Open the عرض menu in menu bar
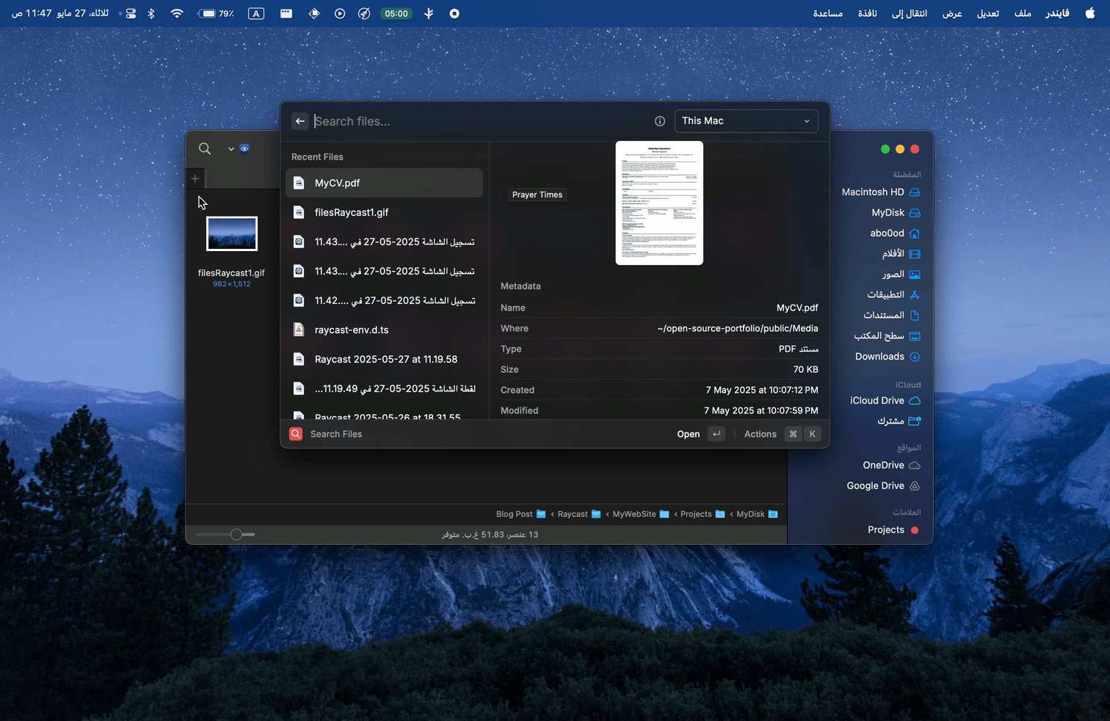The image size is (1110, 721). point(952,13)
